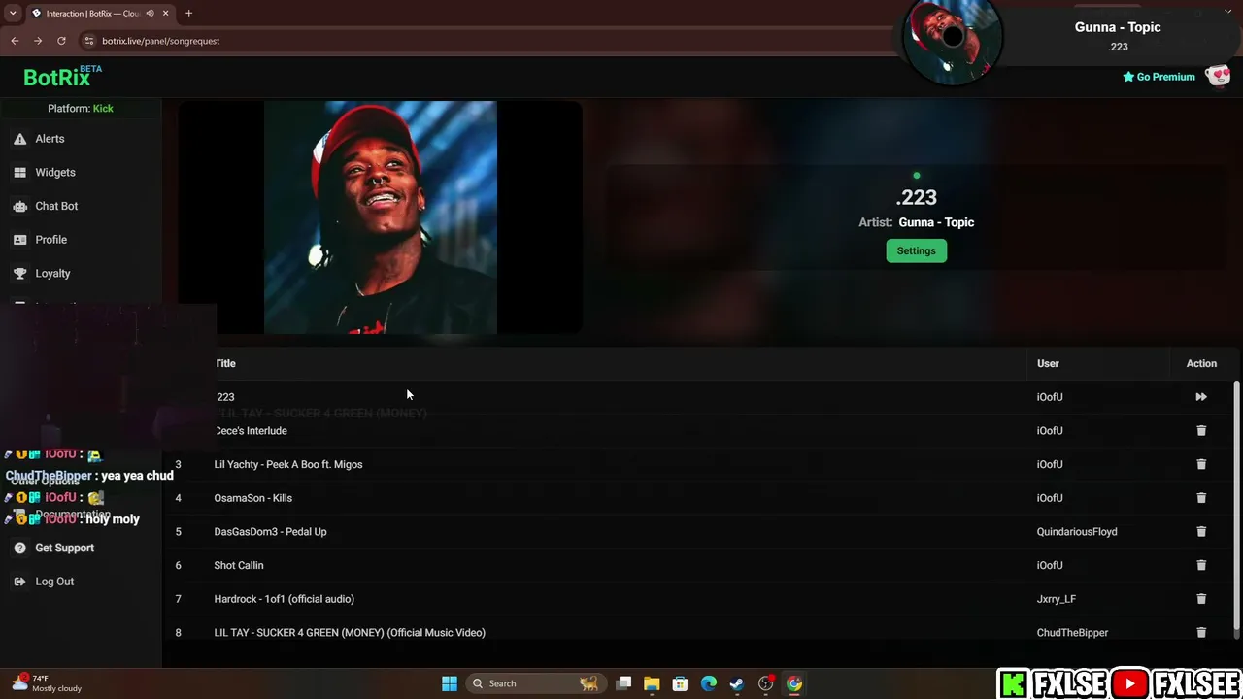This screenshot has height=699, width=1243.
Task: Click the Loyalty trophy icon
Action: click(19, 274)
